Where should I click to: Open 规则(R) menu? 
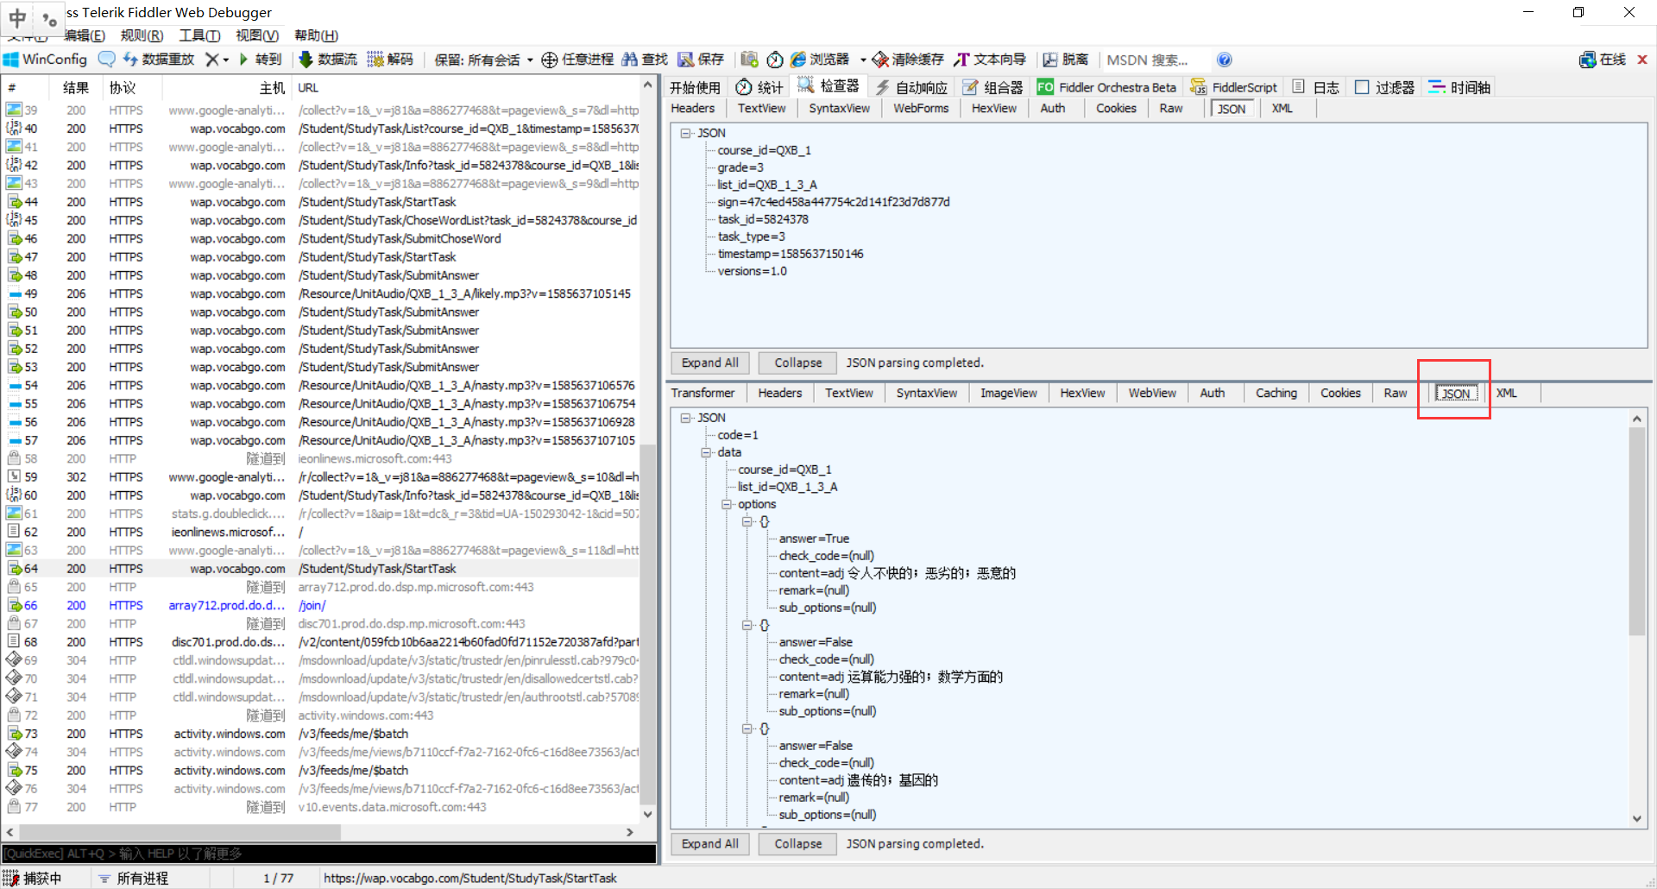(142, 35)
